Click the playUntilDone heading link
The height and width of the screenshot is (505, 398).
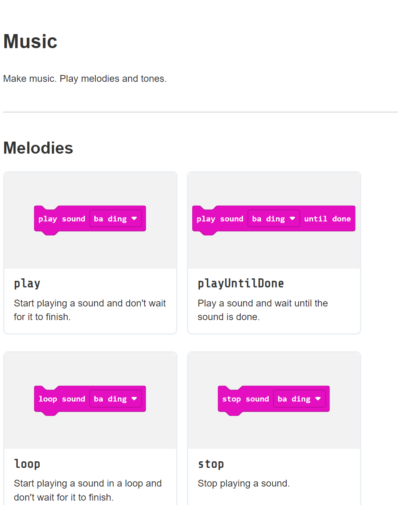(241, 283)
